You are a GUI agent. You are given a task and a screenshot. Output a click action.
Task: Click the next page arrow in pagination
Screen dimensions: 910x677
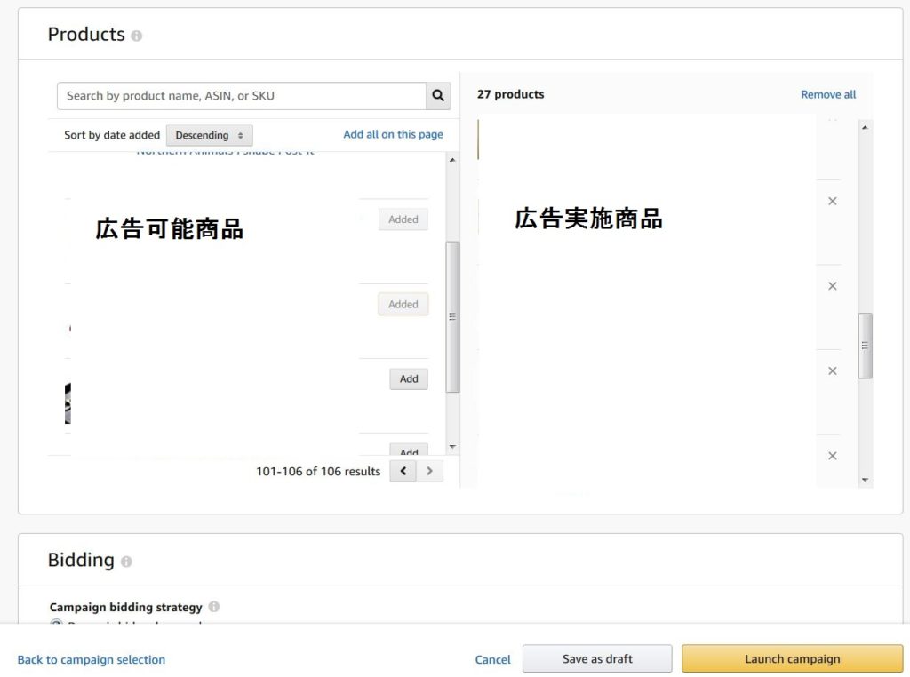click(430, 471)
